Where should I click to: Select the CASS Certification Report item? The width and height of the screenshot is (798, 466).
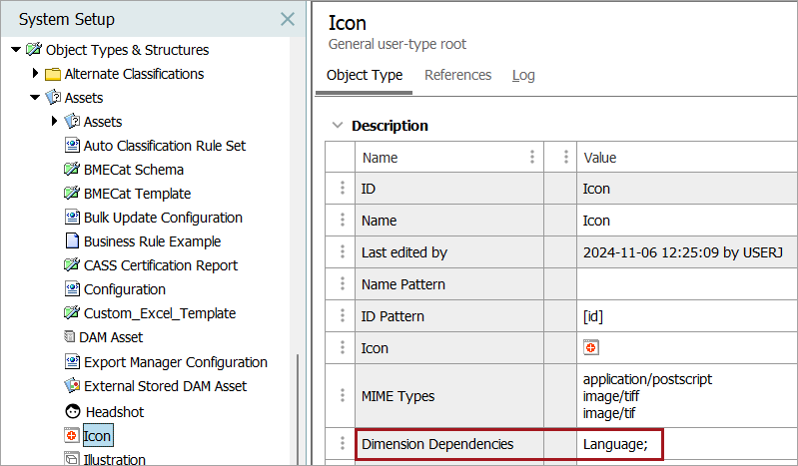(x=160, y=265)
